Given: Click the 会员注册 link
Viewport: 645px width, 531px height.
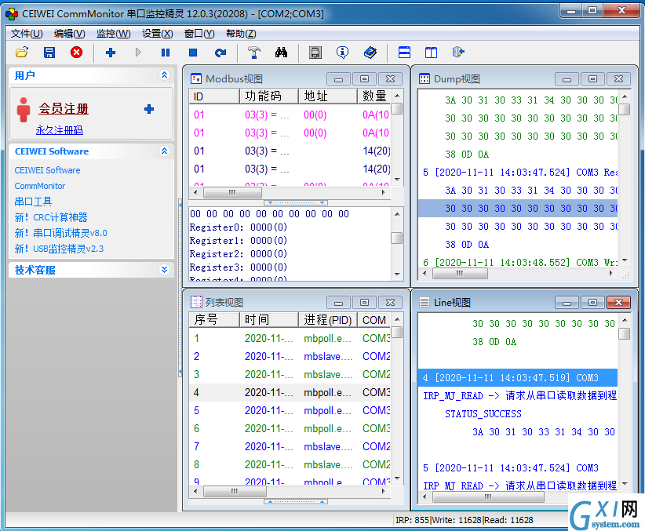Looking at the screenshot, I should (64, 108).
